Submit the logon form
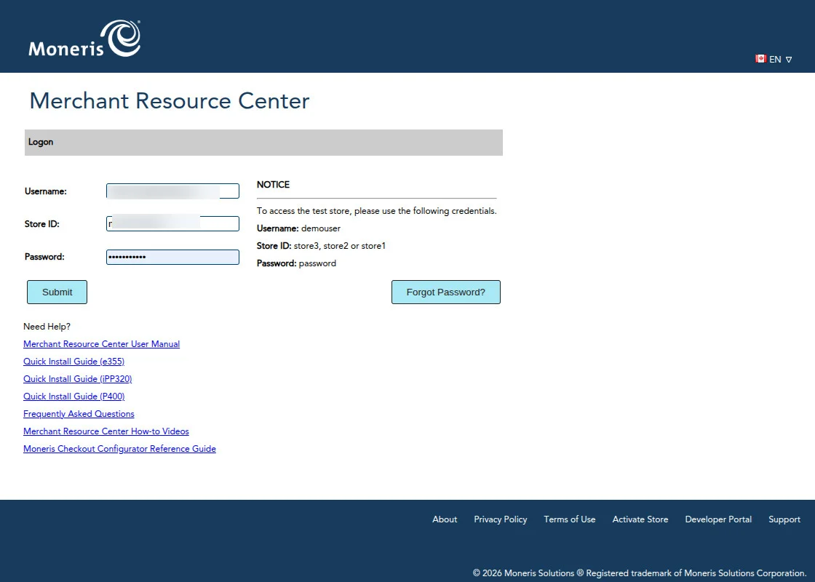This screenshot has height=582, width=815. [57, 292]
